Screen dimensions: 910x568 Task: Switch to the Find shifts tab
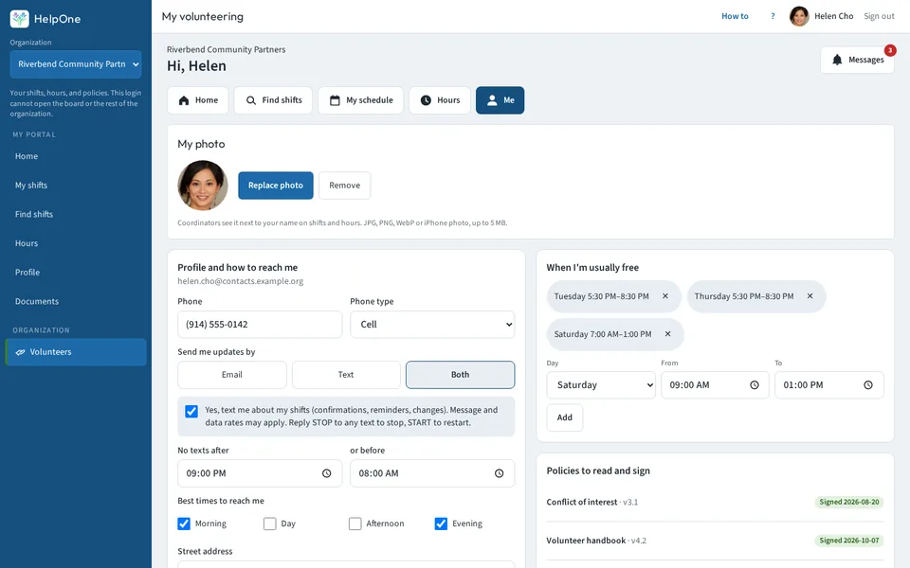tap(273, 100)
